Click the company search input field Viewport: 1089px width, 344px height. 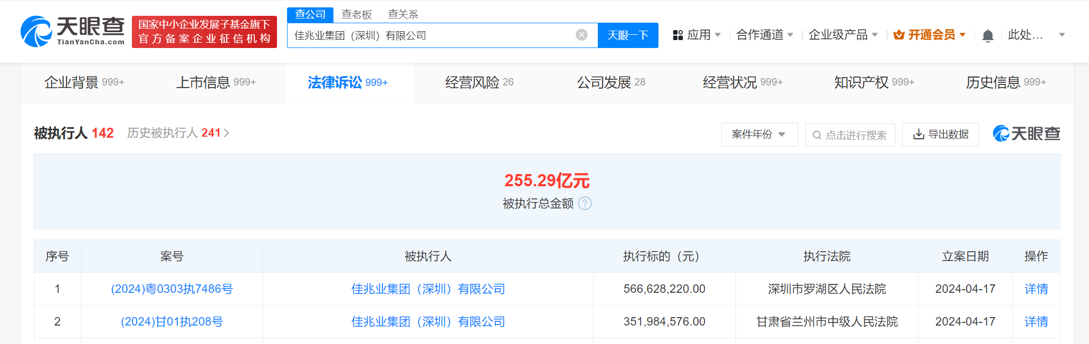pyautogui.click(x=430, y=35)
